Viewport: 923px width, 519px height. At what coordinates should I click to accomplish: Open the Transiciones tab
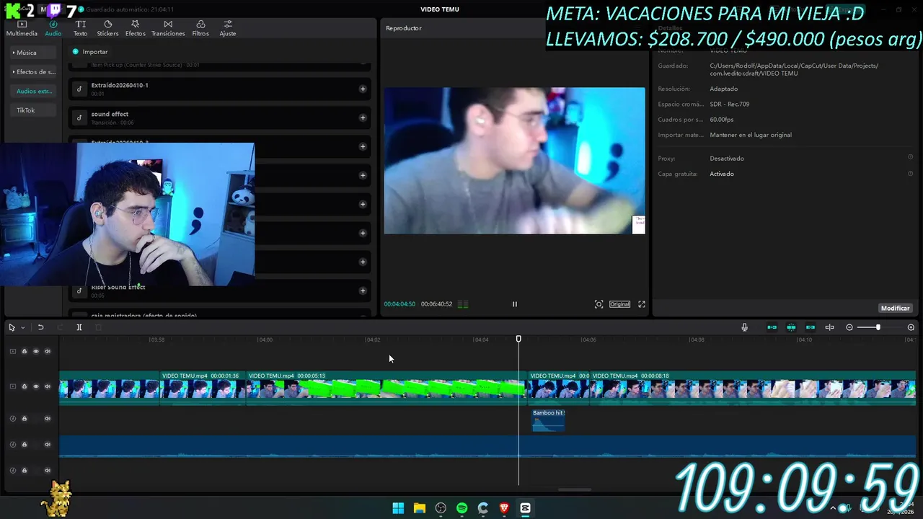(168, 28)
